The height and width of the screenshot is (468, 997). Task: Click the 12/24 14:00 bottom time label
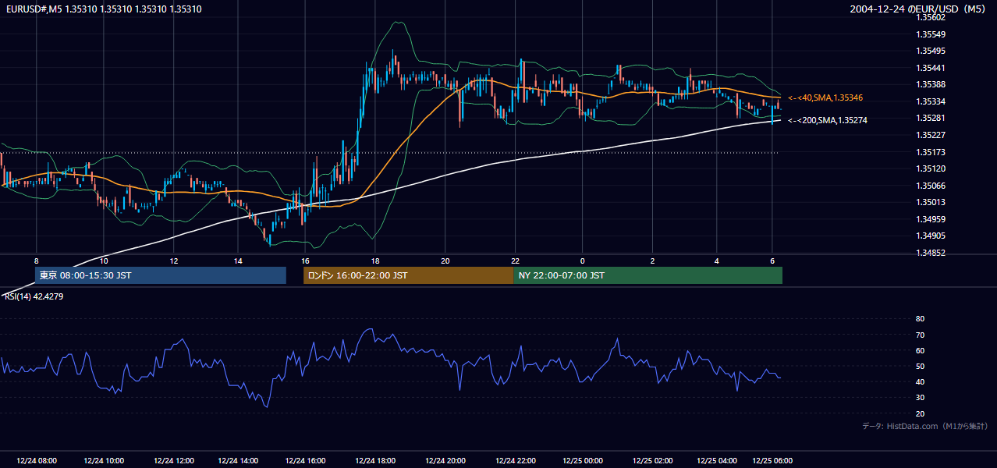pyautogui.click(x=238, y=460)
